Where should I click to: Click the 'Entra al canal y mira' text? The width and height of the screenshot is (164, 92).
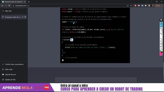click(74, 86)
